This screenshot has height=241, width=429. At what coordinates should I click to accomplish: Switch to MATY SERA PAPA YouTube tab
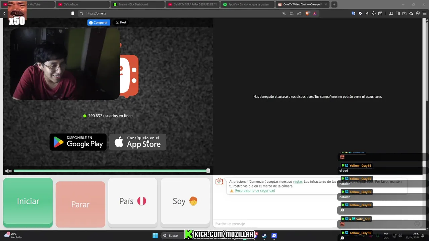[x=192, y=4]
